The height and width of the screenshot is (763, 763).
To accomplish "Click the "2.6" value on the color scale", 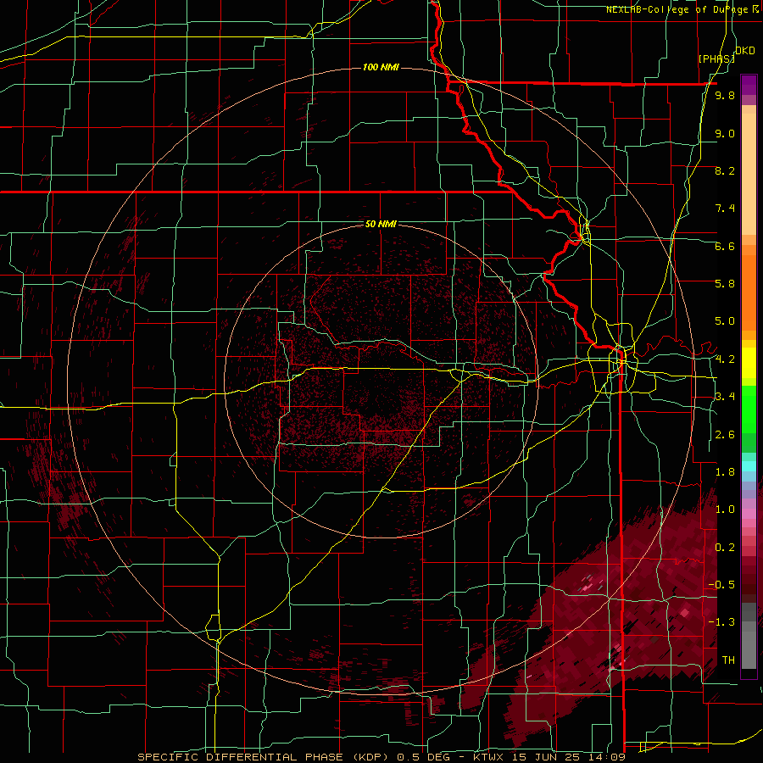I will pos(725,435).
